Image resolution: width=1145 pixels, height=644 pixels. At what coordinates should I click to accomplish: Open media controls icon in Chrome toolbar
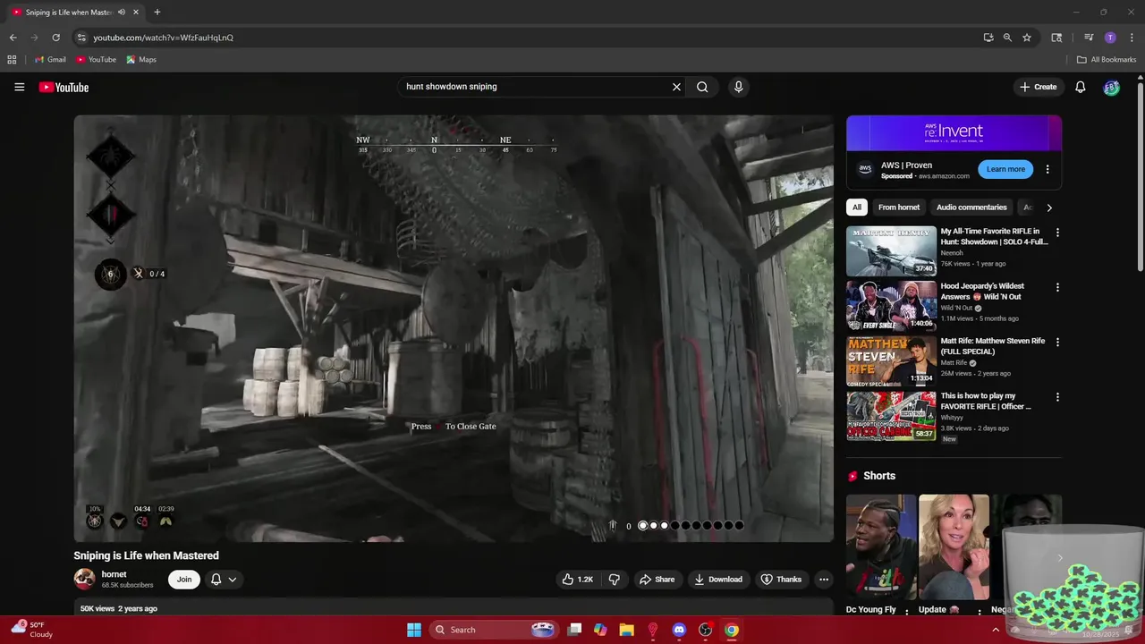pyautogui.click(x=1089, y=38)
